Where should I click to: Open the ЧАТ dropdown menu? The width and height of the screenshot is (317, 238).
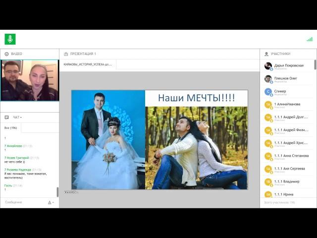17,117
